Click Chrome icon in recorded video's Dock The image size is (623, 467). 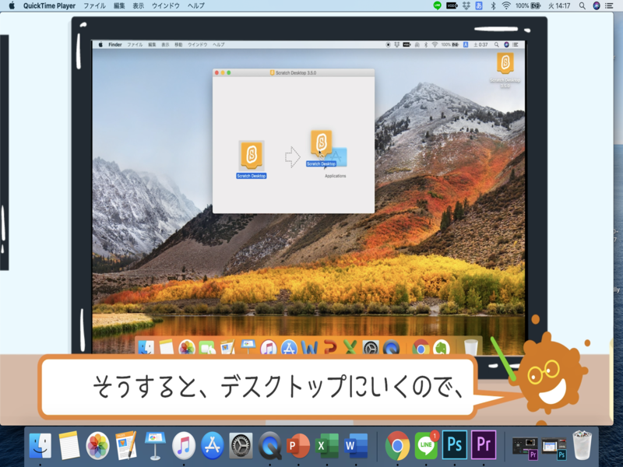(x=421, y=347)
